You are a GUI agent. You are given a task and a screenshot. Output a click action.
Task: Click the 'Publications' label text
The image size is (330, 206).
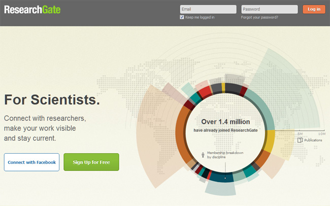[x=313, y=140]
